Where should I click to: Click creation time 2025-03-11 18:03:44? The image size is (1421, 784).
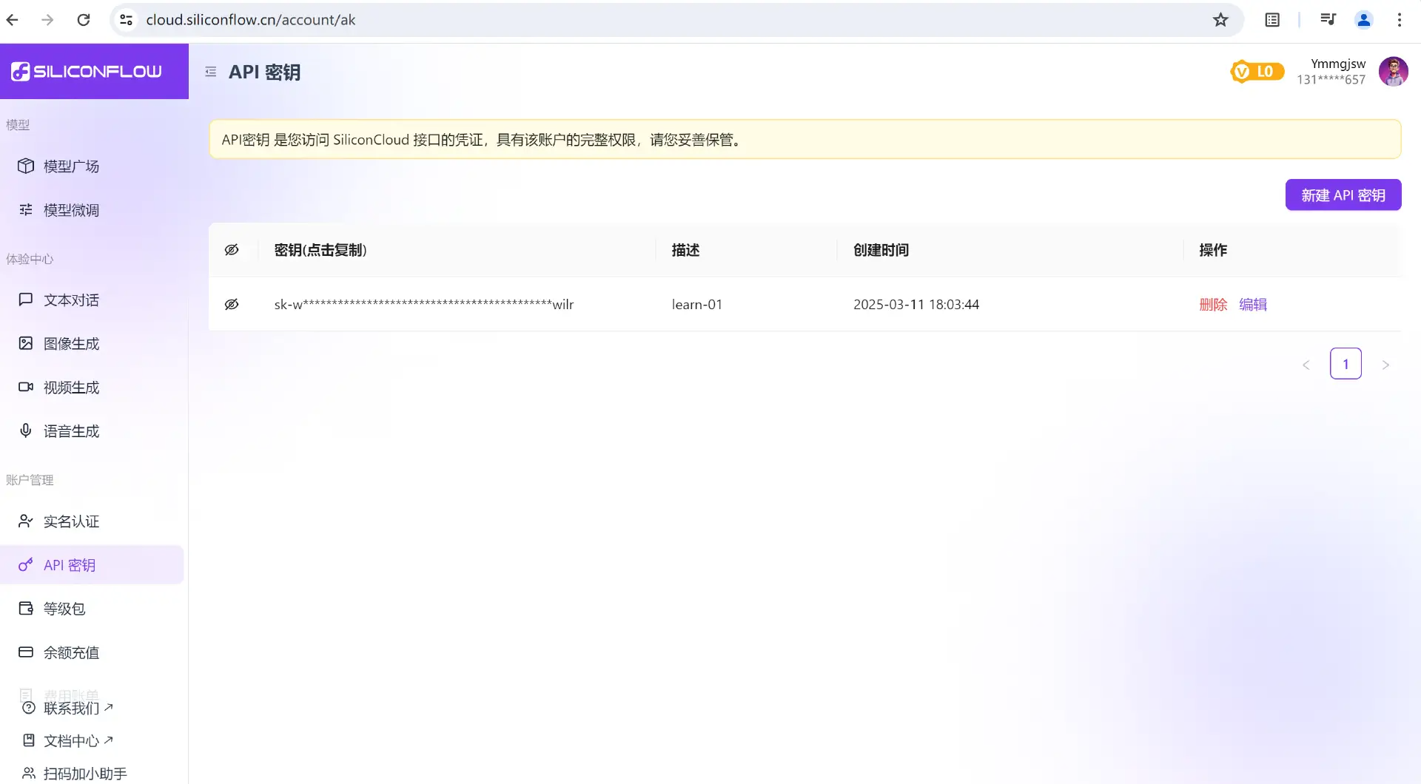pyautogui.click(x=916, y=304)
